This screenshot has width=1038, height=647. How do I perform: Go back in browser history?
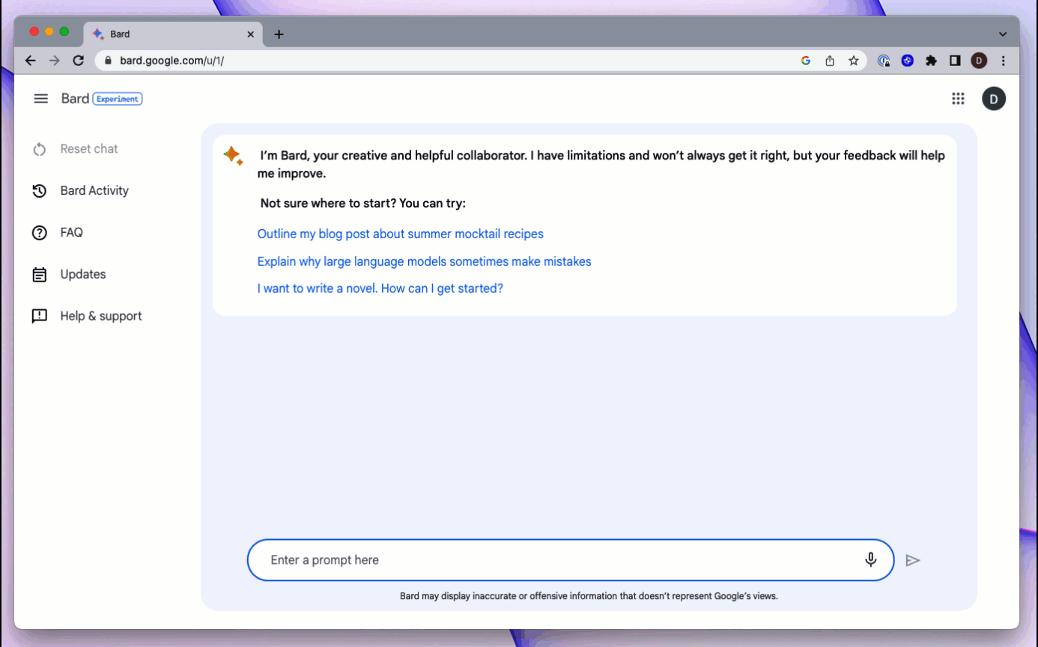(x=31, y=61)
